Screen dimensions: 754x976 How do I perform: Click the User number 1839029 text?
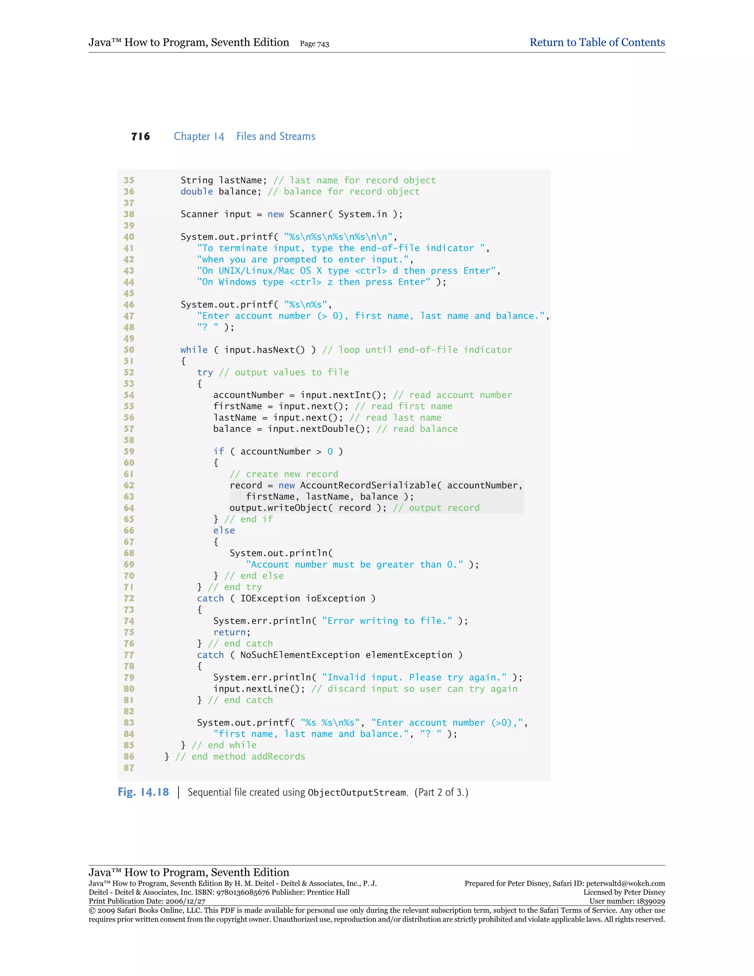point(627,901)
